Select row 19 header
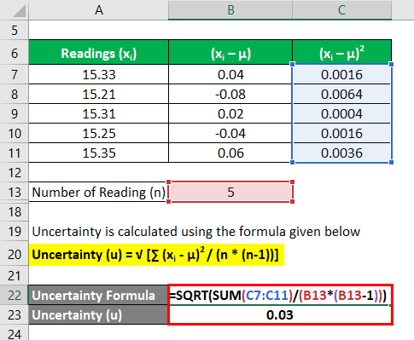The height and width of the screenshot is (340, 414). tap(15, 231)
